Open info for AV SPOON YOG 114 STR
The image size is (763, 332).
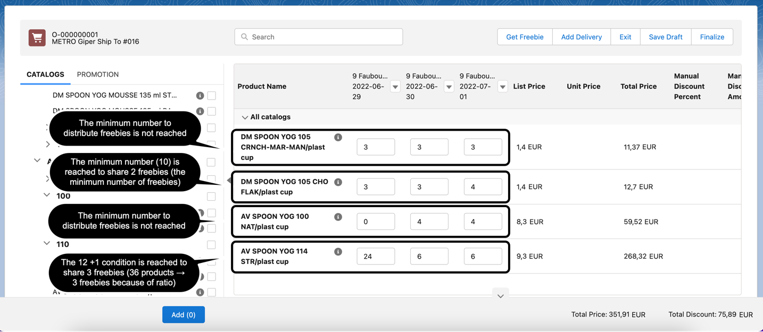pos(338,252)
